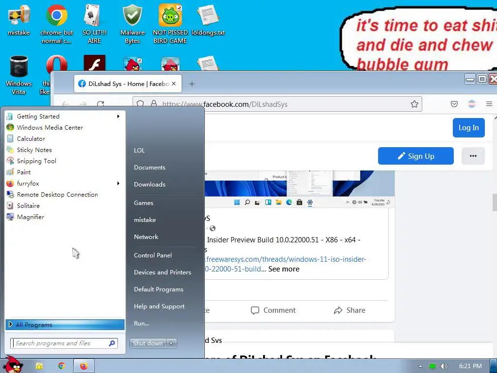Open Help and Support

coord(159,306)
